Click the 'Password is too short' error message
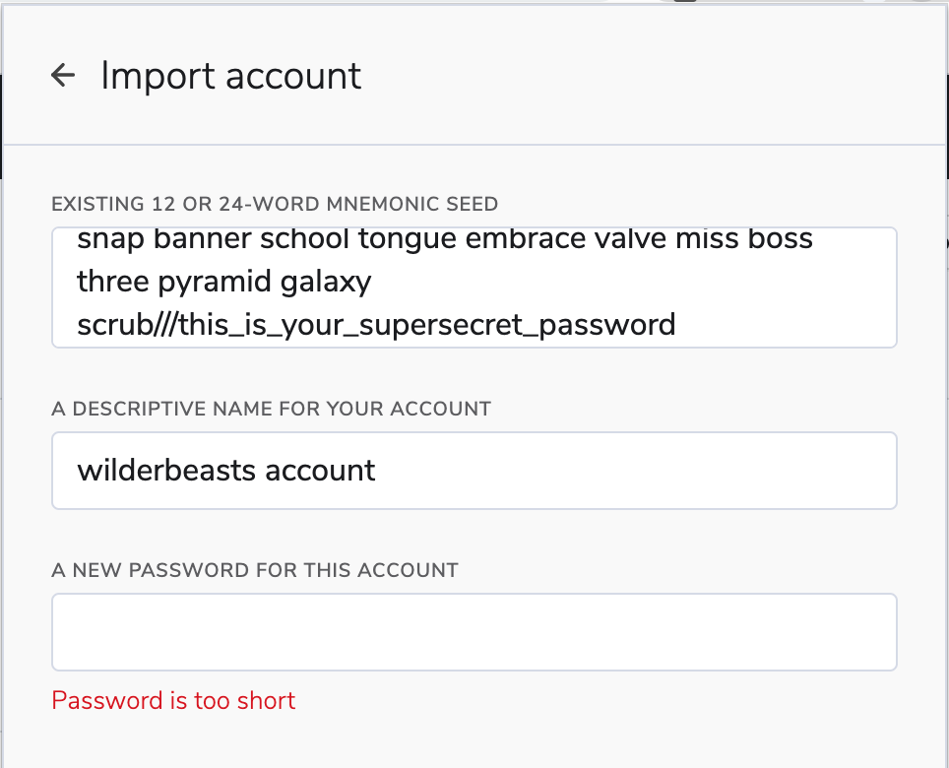The image size is (949, 768). point(173,700)
